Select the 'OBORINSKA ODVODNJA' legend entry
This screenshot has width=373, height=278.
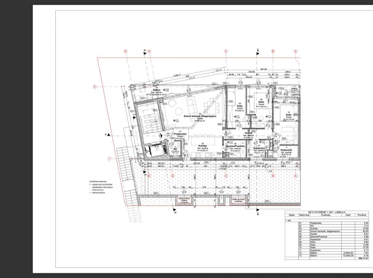pos(101,187)
